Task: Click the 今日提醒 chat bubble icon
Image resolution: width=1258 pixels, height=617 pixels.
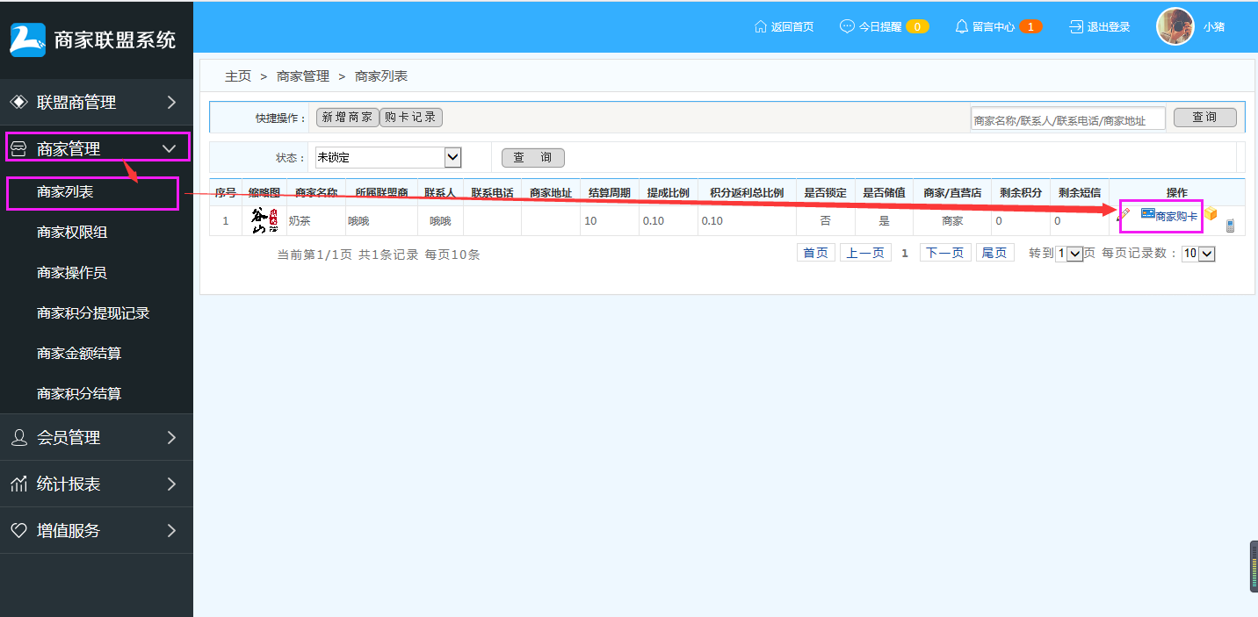Action: [x=847, y=26]
